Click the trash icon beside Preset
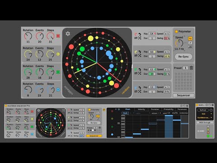This screenshot has width=217, height=163. pos(191,68)
